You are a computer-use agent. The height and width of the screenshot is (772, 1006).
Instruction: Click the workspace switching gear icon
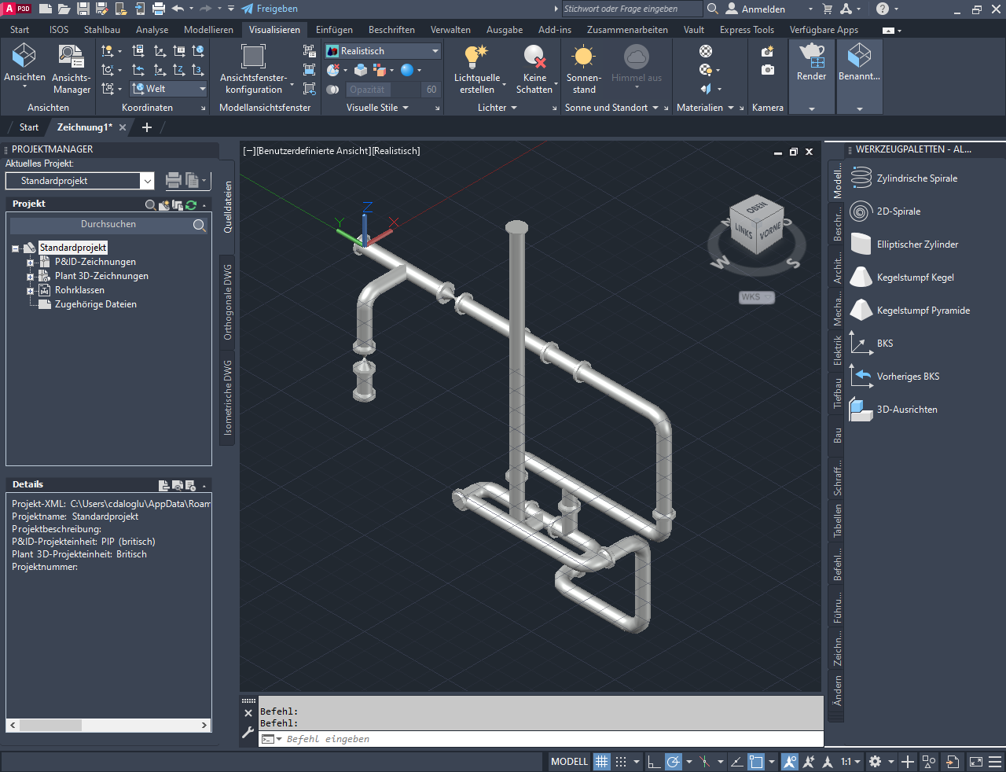875,762
